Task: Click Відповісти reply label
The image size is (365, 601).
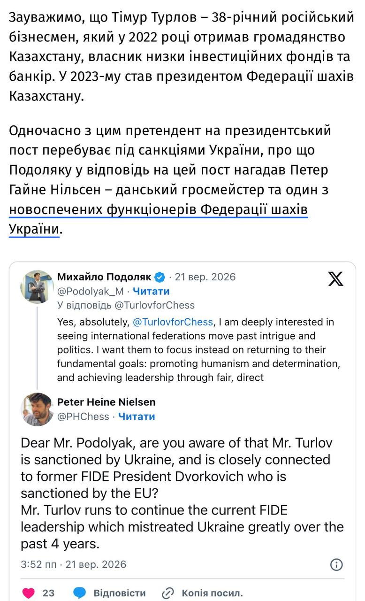Action: (120, 593)
